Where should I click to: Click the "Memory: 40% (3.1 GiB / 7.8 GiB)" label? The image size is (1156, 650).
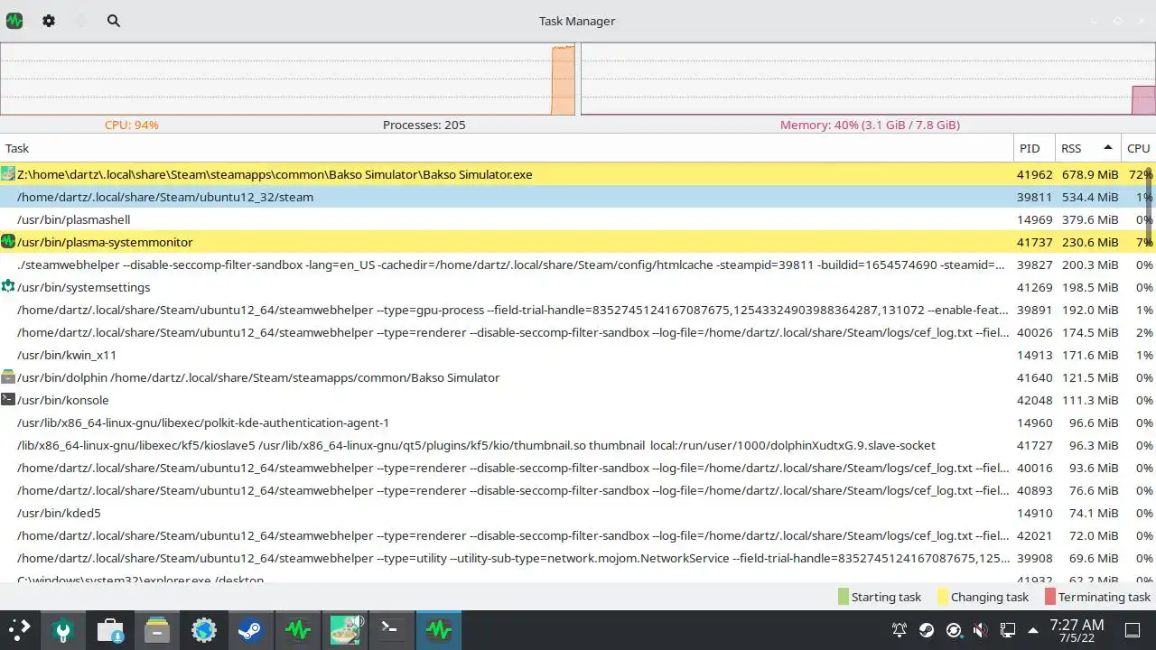870,125
